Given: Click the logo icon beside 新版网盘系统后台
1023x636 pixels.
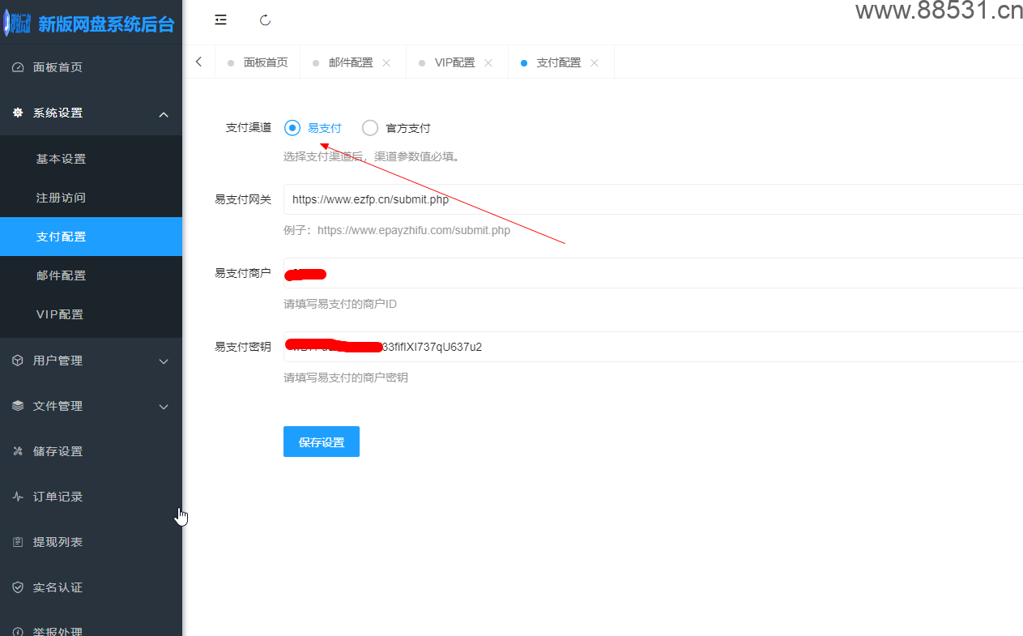Looking at the screenshot, I should (x=17, y=23).
